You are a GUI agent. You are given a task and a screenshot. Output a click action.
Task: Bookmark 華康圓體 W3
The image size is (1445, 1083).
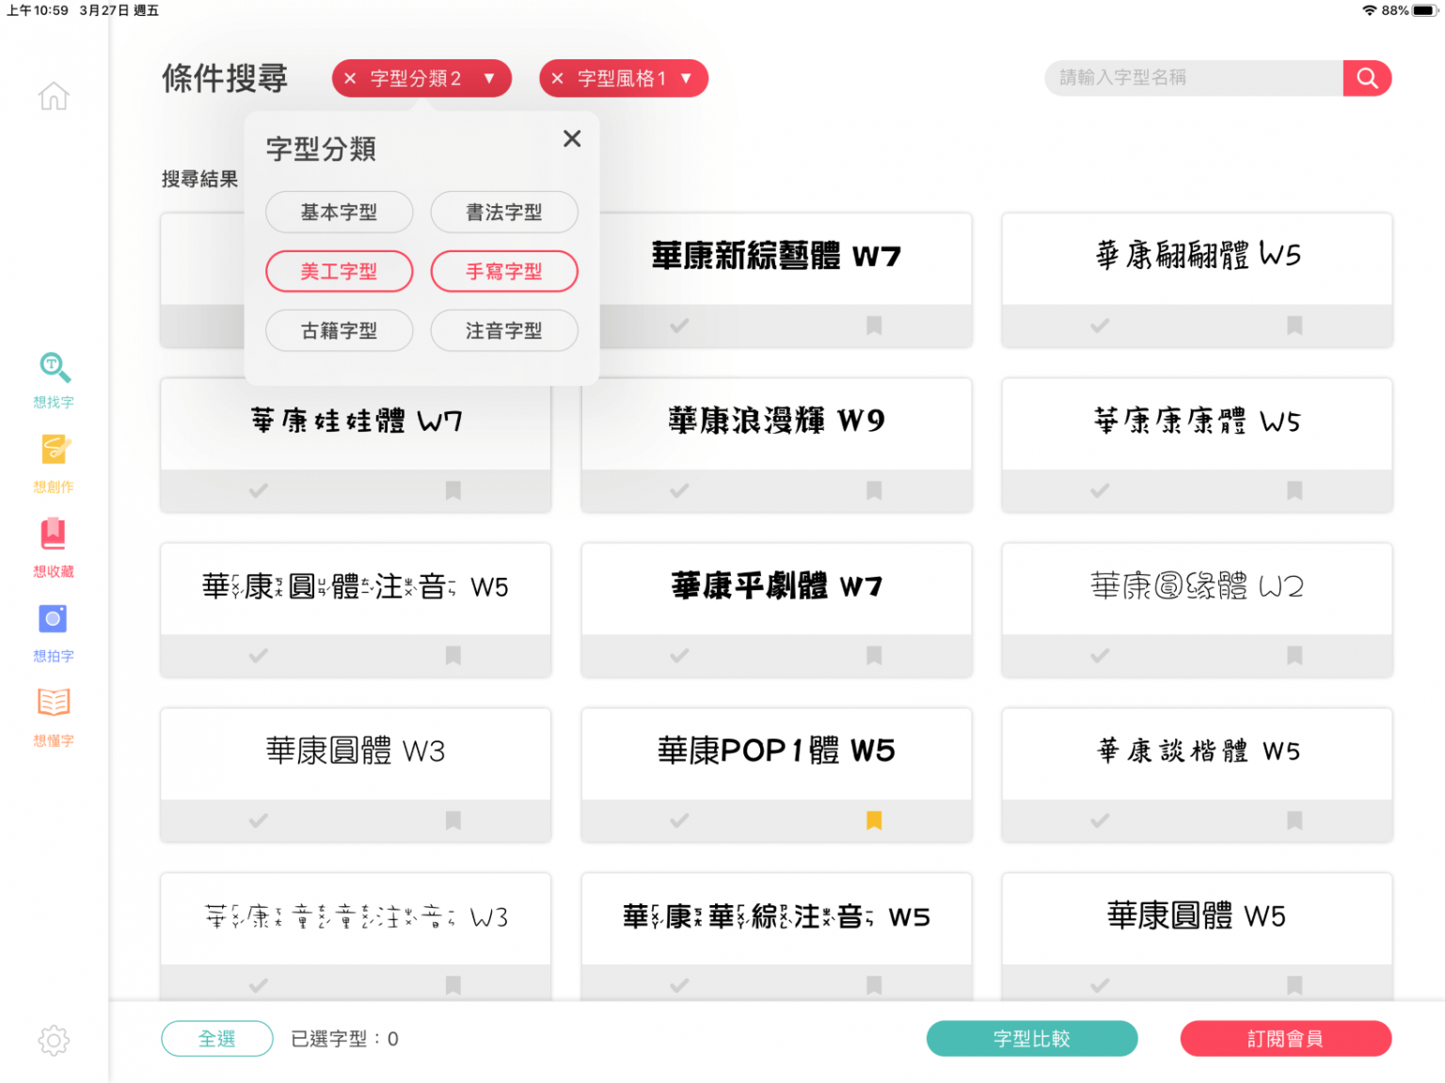click(x=453, y=820)
